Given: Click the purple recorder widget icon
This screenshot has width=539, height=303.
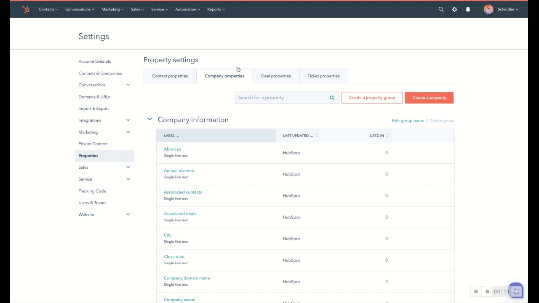Looking at the screenshot, I should pyautogui.click(x=516, y=291).
